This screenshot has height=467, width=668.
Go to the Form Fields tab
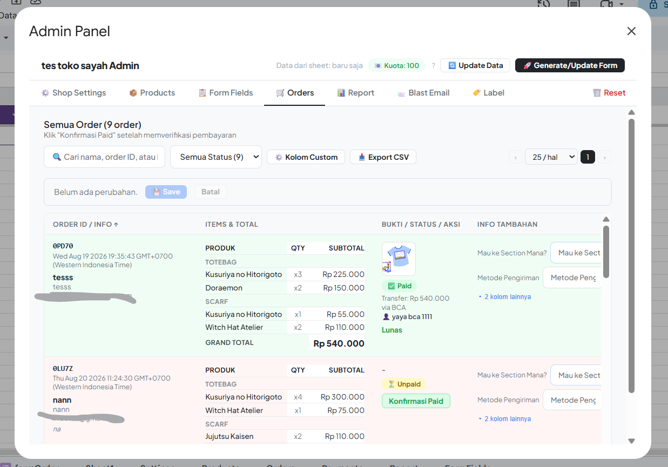225,93
